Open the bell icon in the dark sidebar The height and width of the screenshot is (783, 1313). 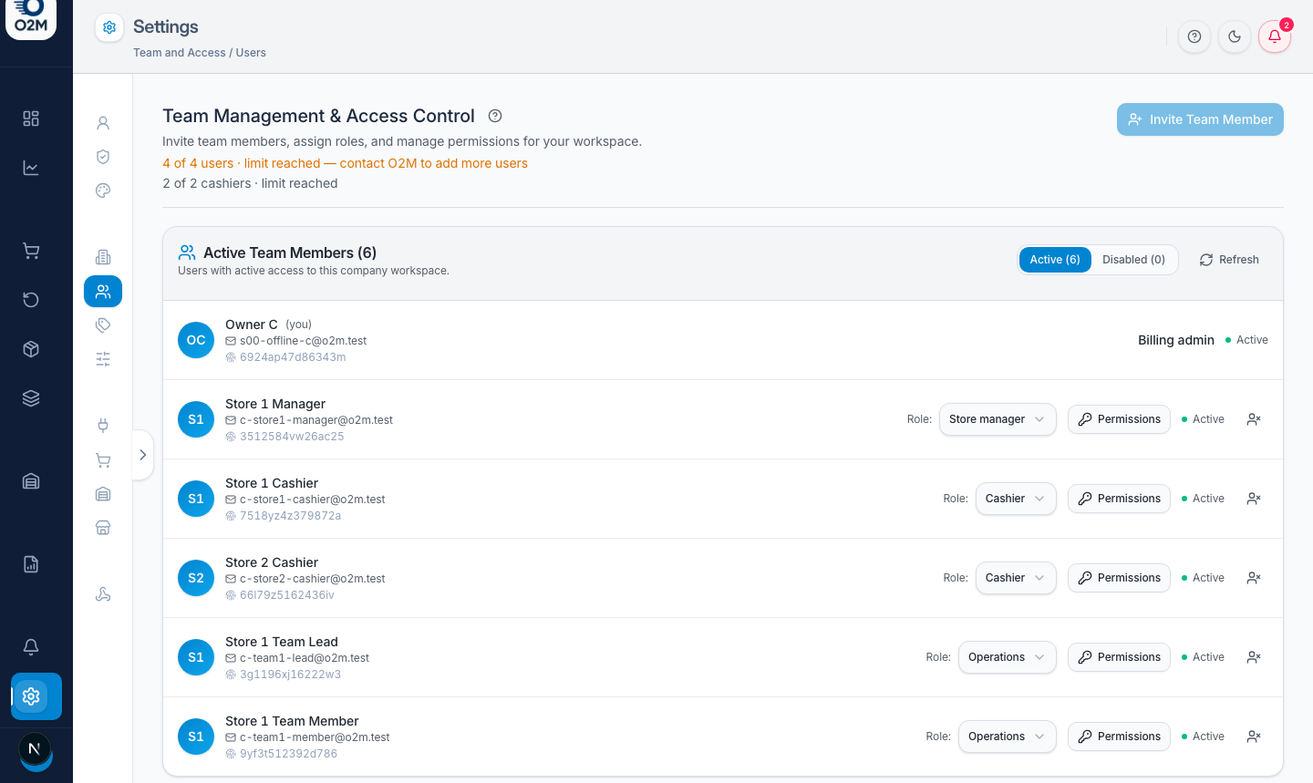[x=31, y=647]
